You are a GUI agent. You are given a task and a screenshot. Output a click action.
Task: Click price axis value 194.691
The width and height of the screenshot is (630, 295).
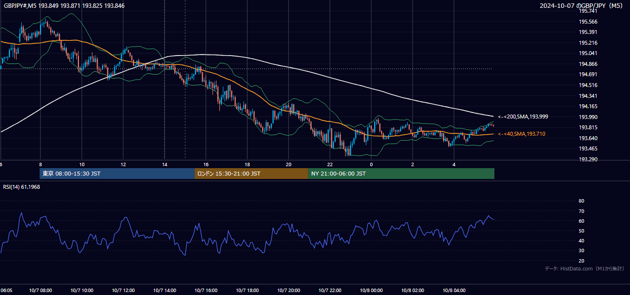click(588, 74)
